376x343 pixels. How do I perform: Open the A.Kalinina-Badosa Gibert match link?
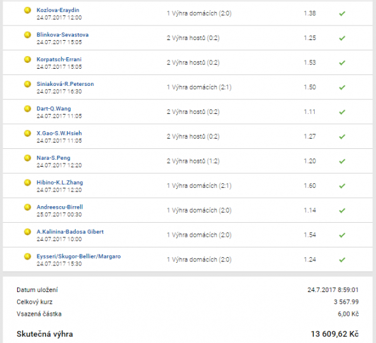tap(70, 232)
